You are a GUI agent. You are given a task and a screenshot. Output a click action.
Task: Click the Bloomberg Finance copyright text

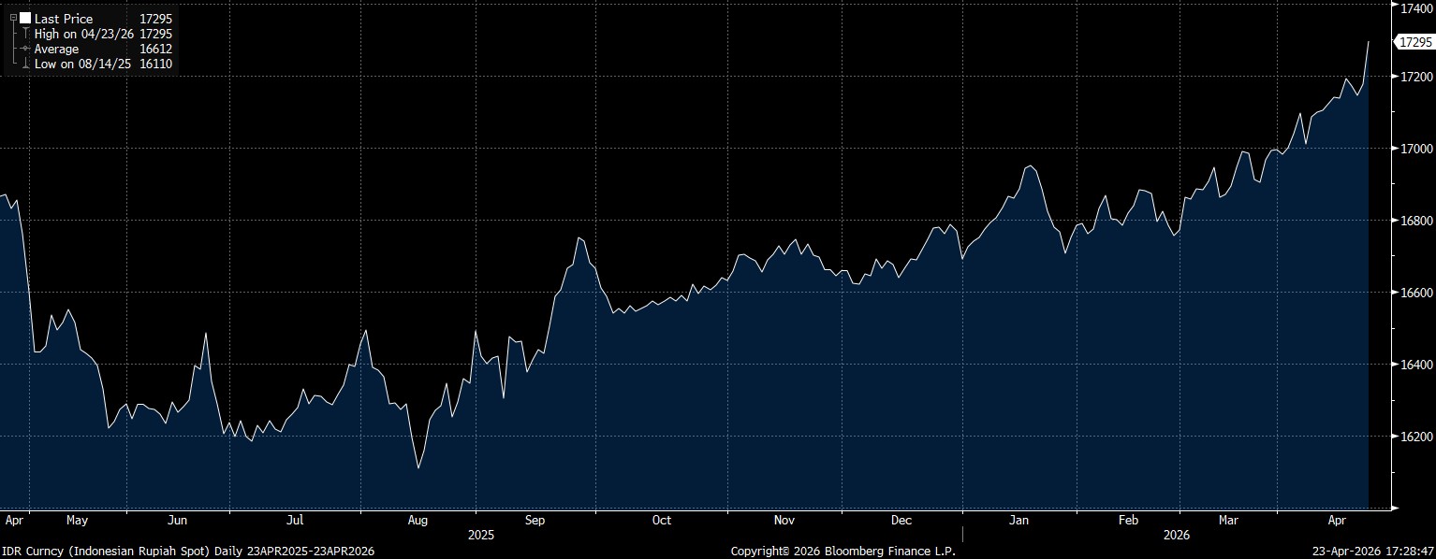(x=843, y=552)
